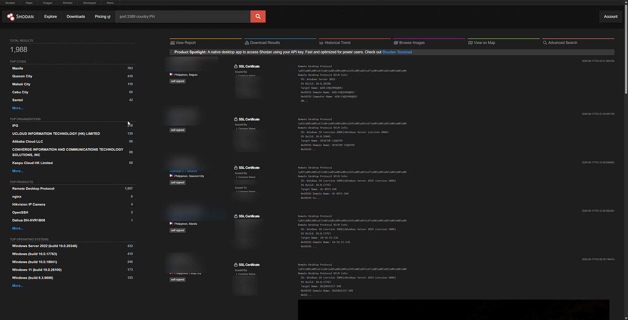
Task: Open the Account button
Action: point(611,17)
